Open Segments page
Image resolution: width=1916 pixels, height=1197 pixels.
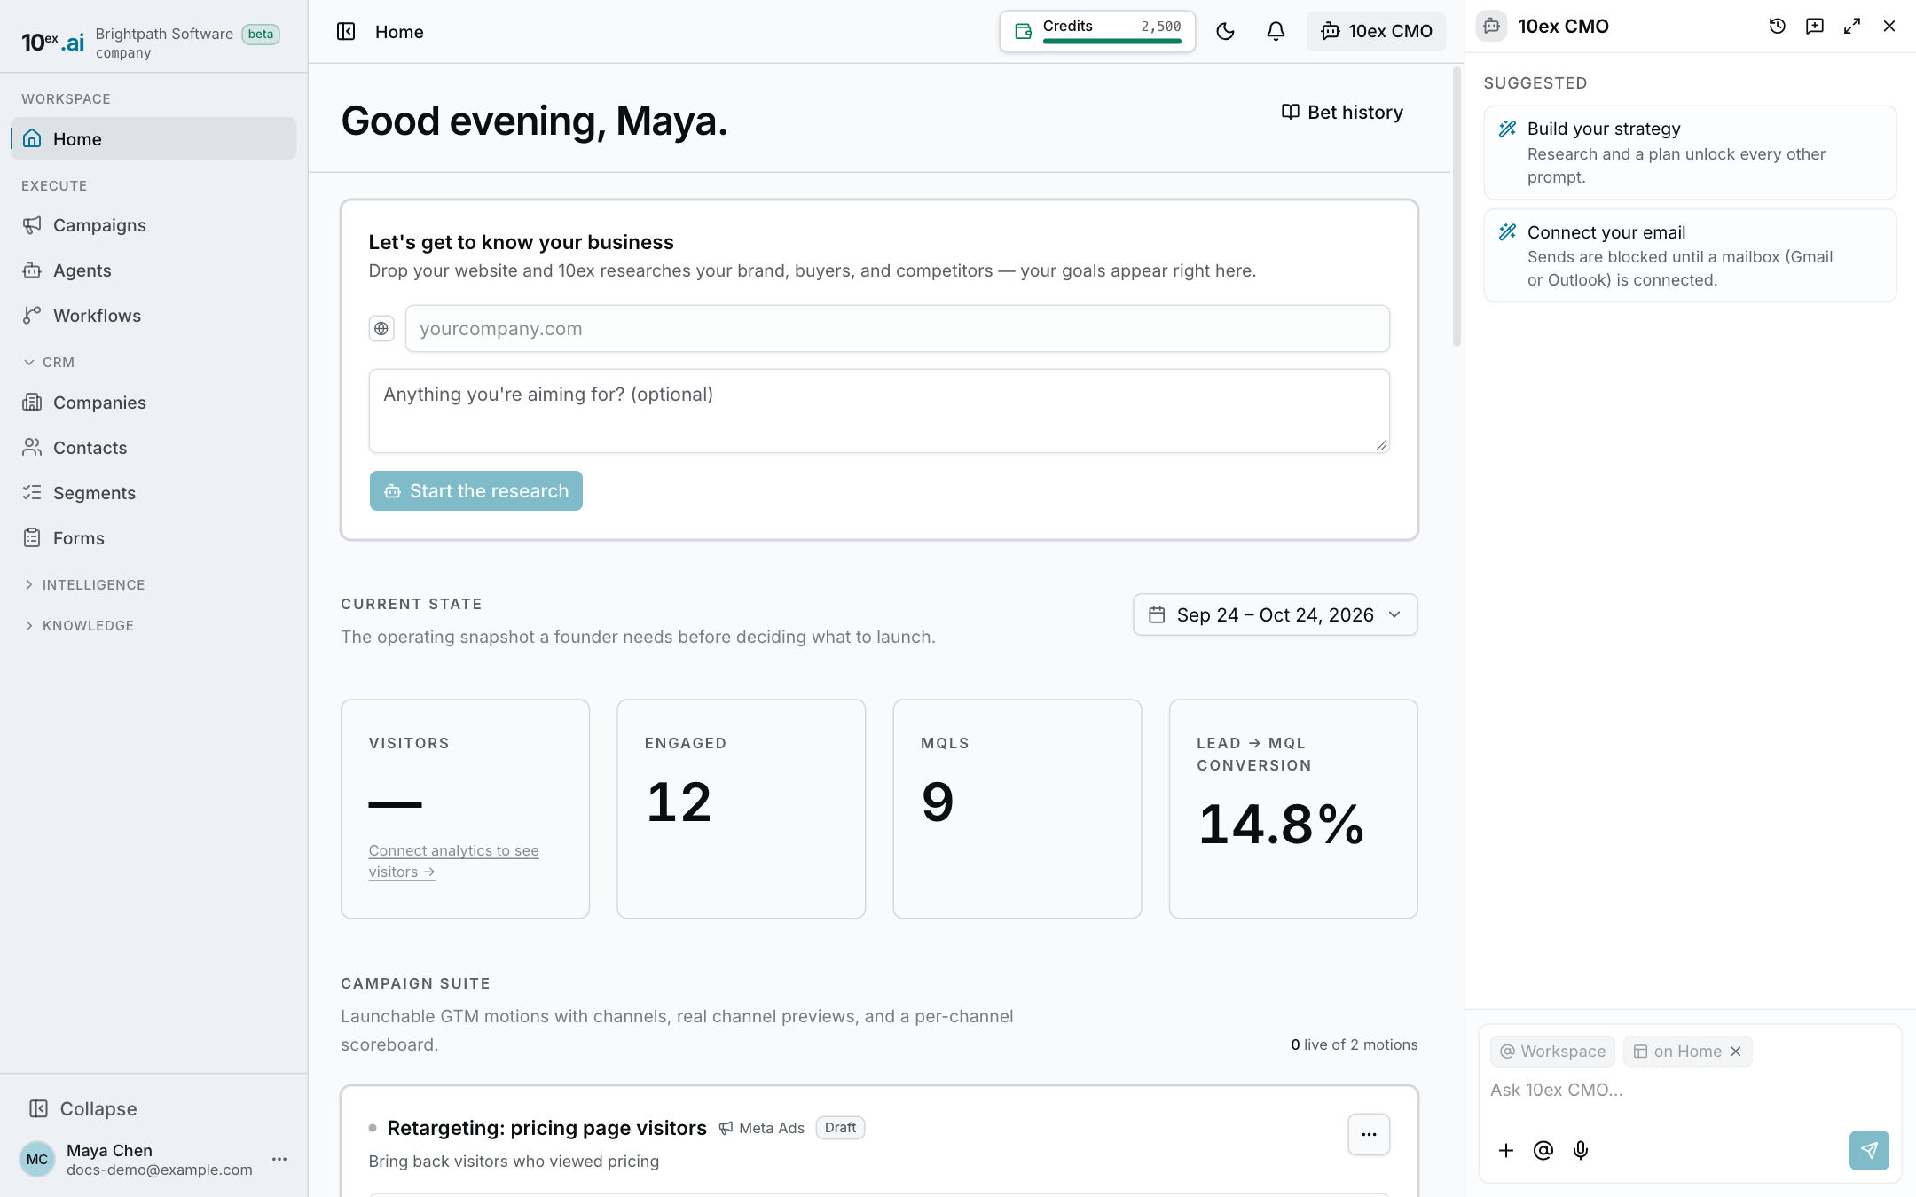coord(153,493)
